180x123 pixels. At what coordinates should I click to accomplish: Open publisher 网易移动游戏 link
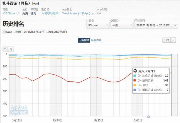[50, 13]
